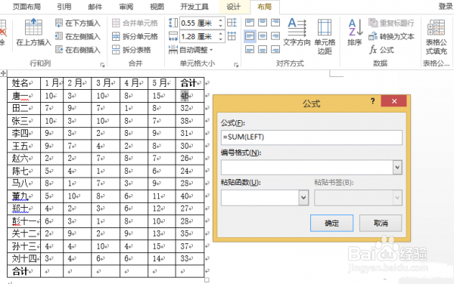Click 拆分单元格 to split cells
454x284 pixels.
click(135, 36)
